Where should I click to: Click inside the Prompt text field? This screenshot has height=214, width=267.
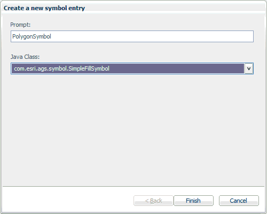tap(132, 36)
